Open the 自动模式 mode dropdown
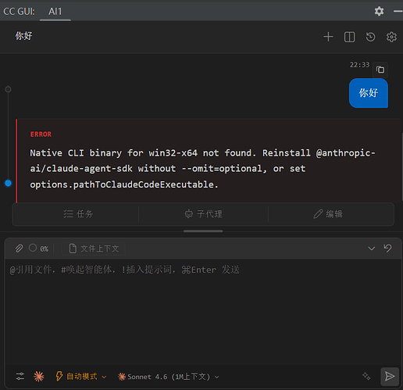This screenshot has height=390, width=403. click(x=81, y=377)
